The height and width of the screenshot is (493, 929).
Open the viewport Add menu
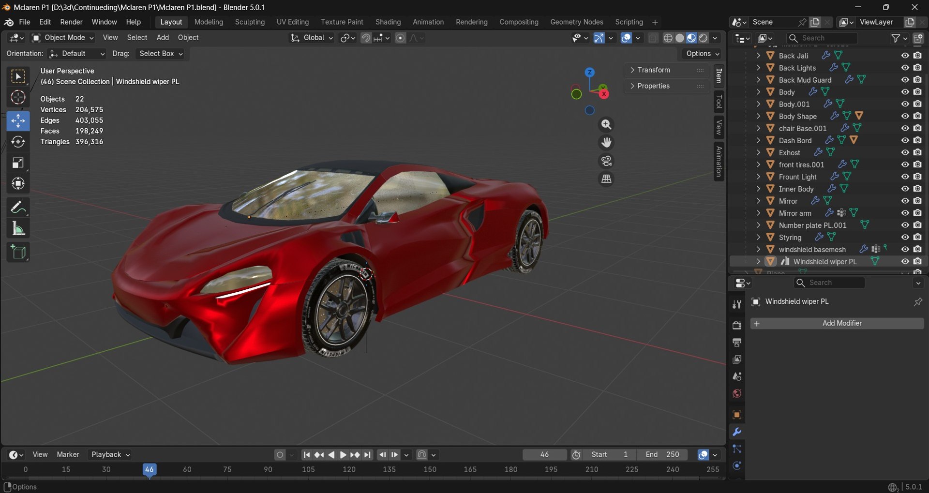[x=163, y=38]
